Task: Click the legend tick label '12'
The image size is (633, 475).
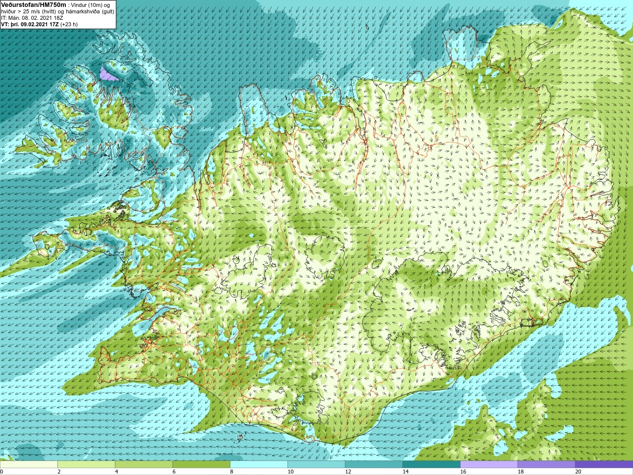Action: click(348, 472)
